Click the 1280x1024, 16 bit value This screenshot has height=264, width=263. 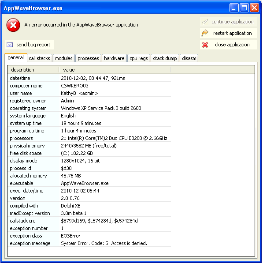(x=80, y=161)
